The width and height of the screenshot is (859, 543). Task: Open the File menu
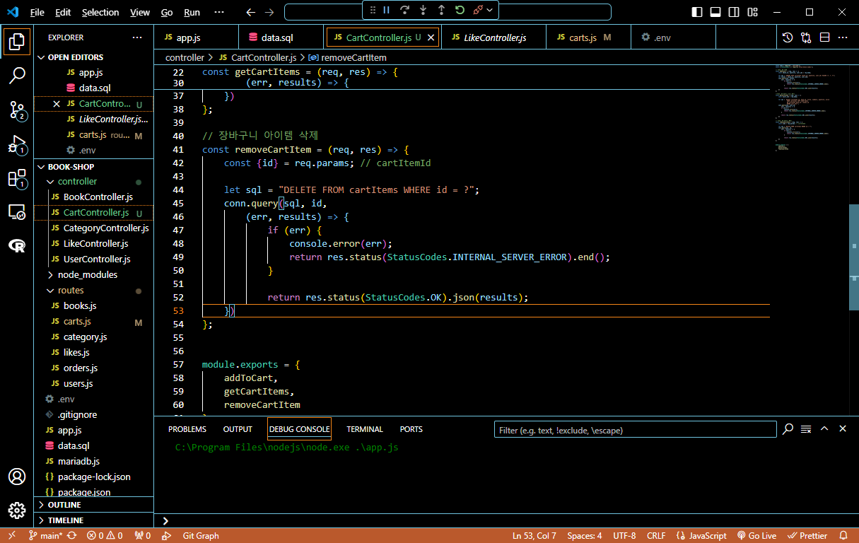pos(37,12)
